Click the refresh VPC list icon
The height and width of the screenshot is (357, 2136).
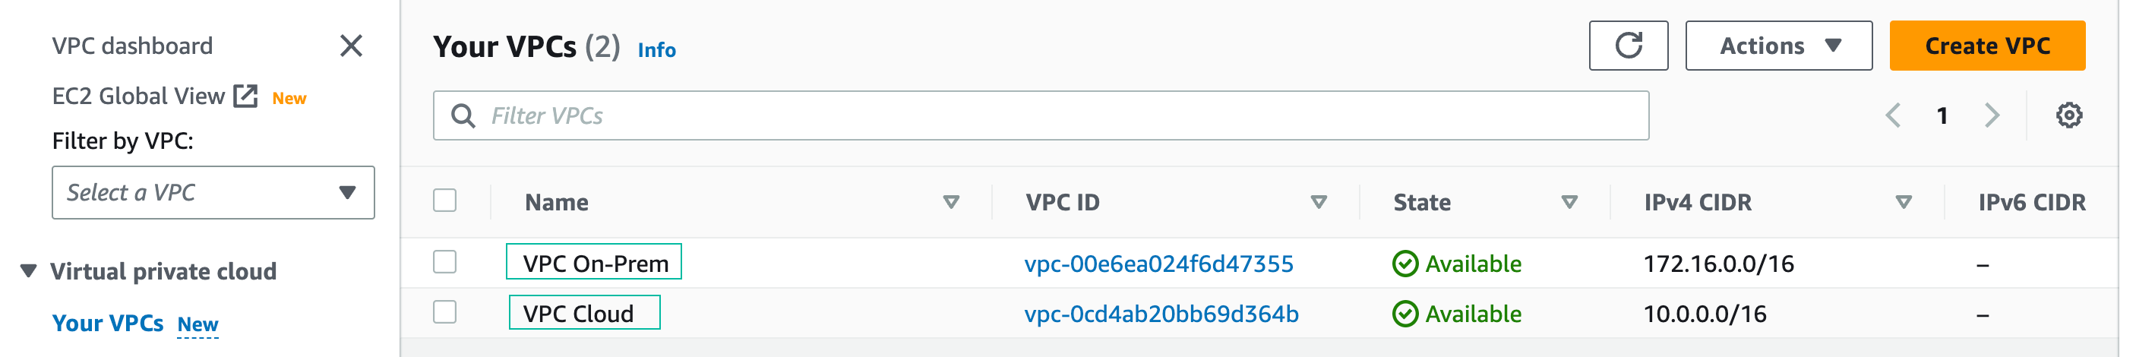(x=1628, y=46)
